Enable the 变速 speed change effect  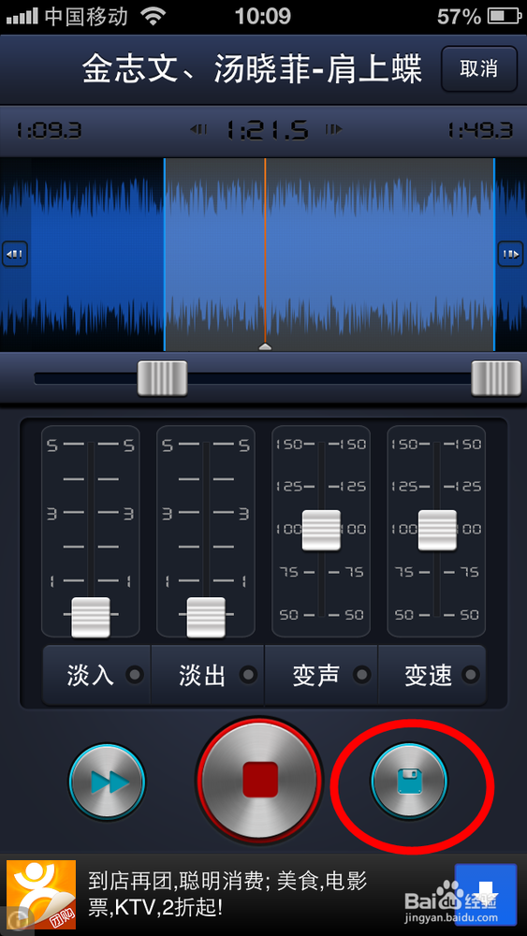coord(432,675)
